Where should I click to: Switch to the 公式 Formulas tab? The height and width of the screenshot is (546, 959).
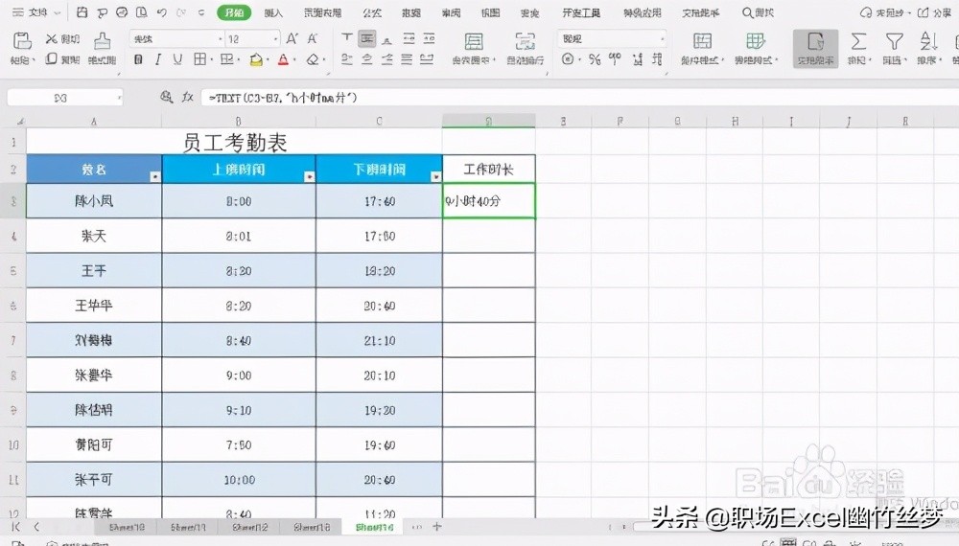(x=371, y=12)
